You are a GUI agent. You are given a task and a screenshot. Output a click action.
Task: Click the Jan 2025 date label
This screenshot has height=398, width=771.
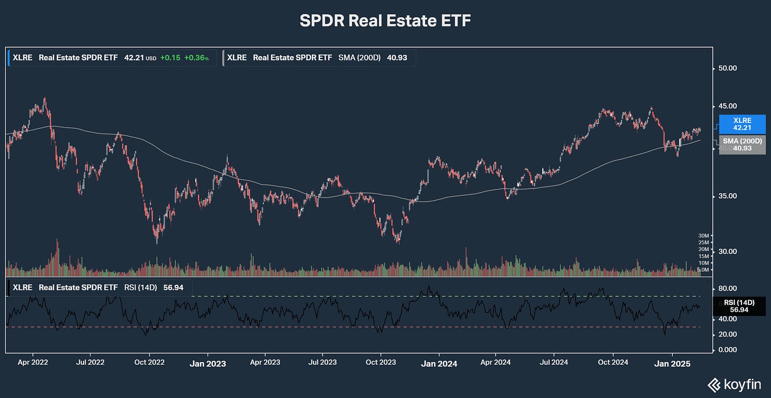pyautogui.click(x=671, y=364)
